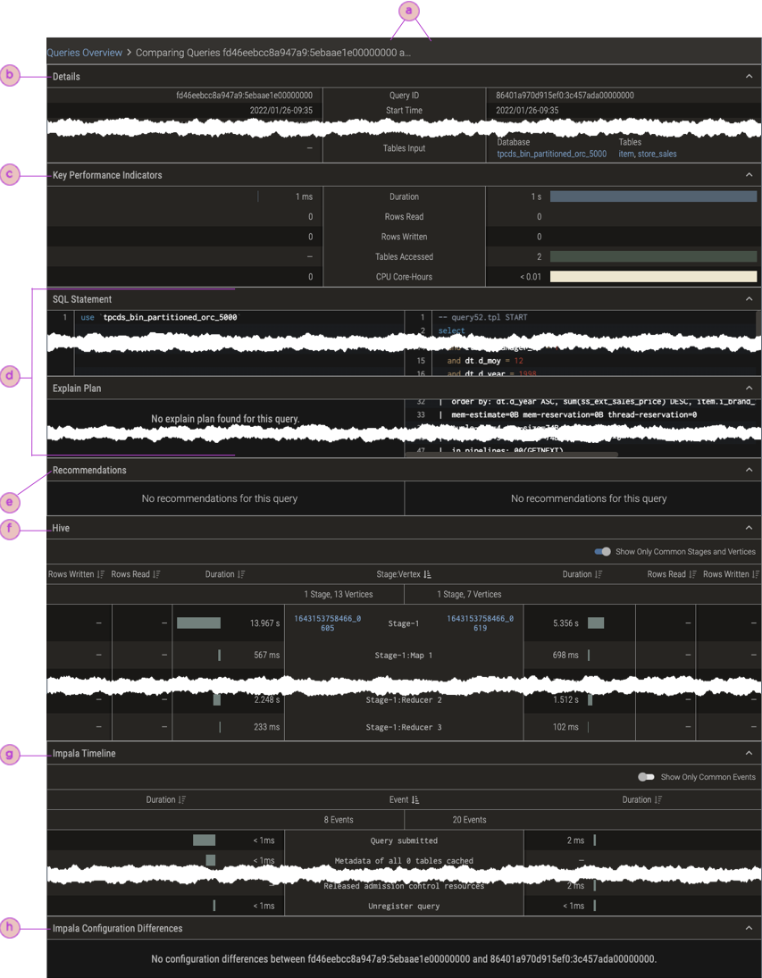Collapse the Impala Configuration Differences section

749,928
